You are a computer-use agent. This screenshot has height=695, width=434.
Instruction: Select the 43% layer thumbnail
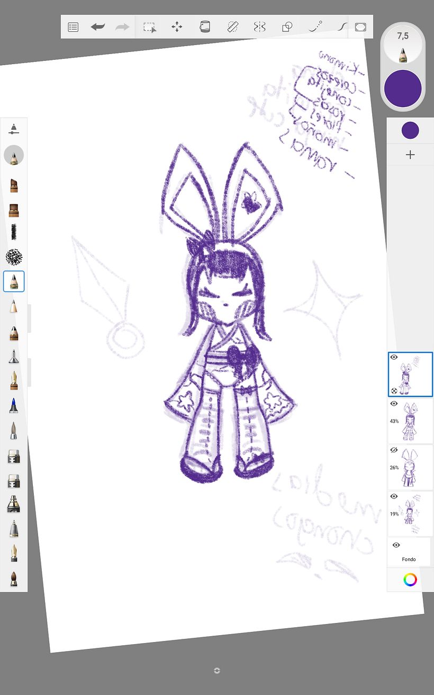410,421
